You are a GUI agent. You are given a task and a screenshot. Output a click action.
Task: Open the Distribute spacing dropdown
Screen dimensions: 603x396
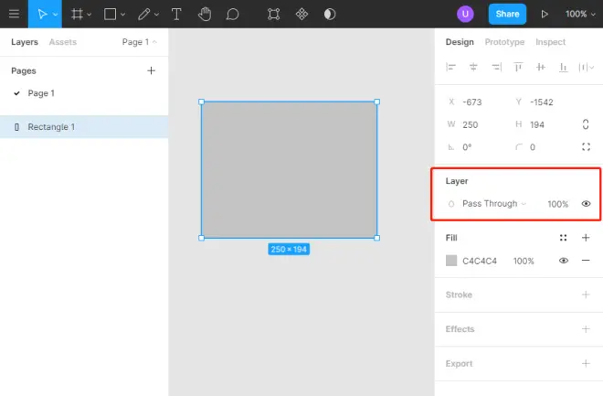pyautogui.click(x=586, y=68)
